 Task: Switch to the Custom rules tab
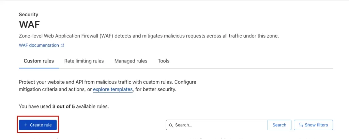39,61
